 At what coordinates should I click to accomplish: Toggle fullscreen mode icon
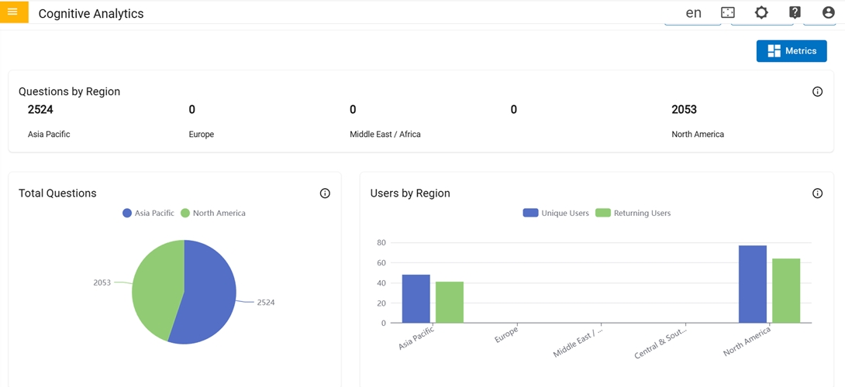[x=727, y=12]
